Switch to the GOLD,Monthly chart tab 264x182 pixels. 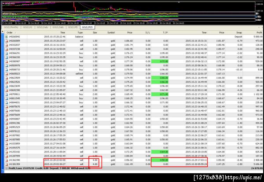pyautogui.click(x=11, y=27)
